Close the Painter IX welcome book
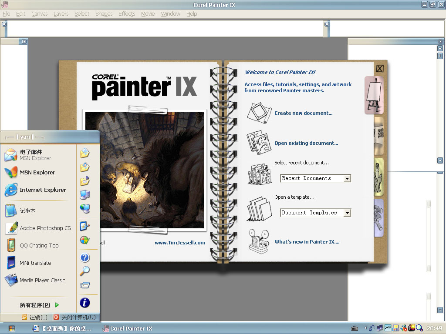The height and width of the screenshot is (334, 446). 380,68
